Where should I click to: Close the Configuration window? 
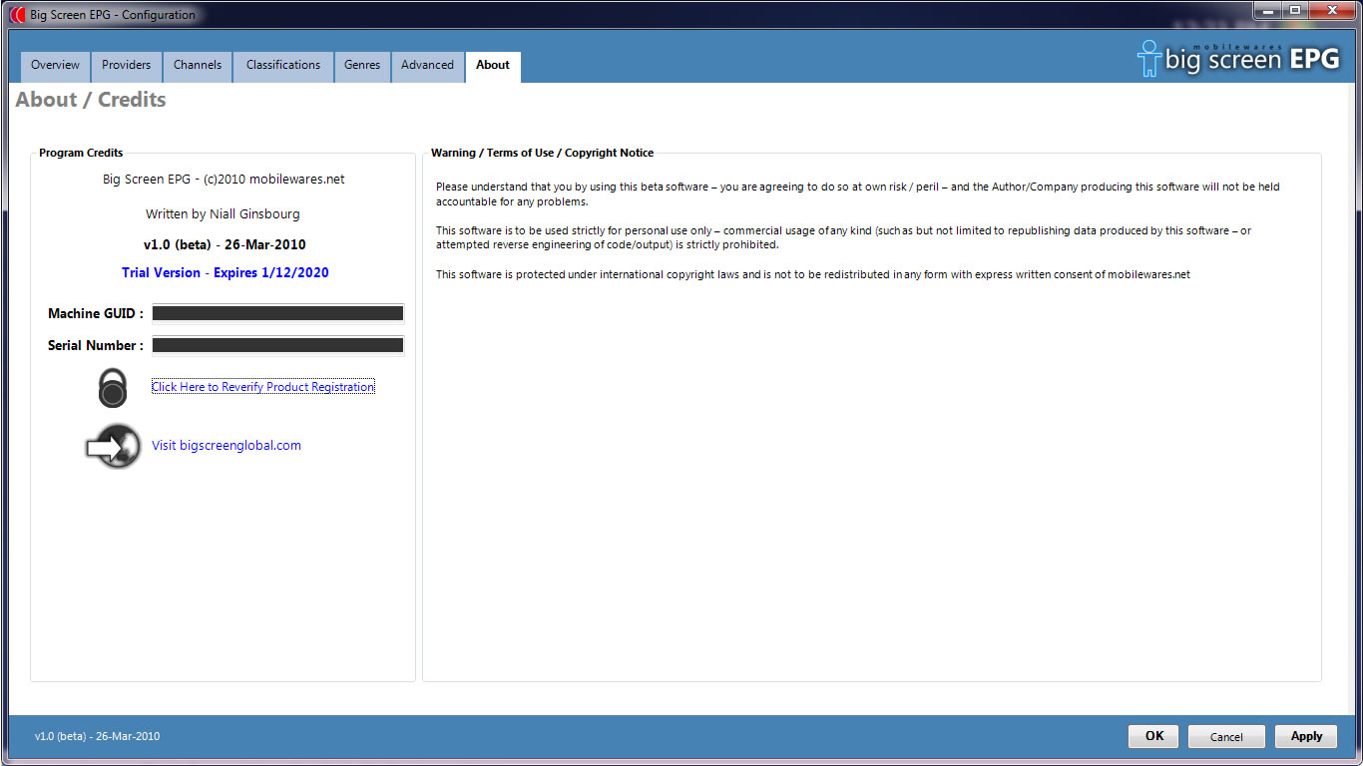pyautogui.click(x=1332, y=10)
